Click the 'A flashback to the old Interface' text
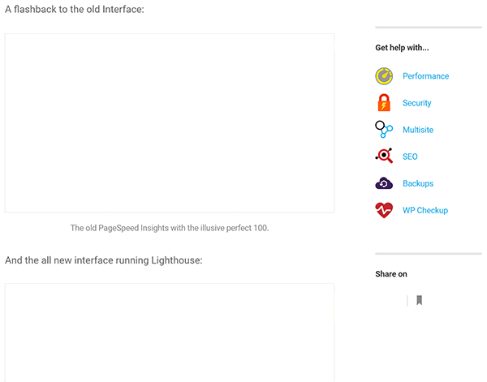The height and width of the screenshot is (382, 487). 75,9
